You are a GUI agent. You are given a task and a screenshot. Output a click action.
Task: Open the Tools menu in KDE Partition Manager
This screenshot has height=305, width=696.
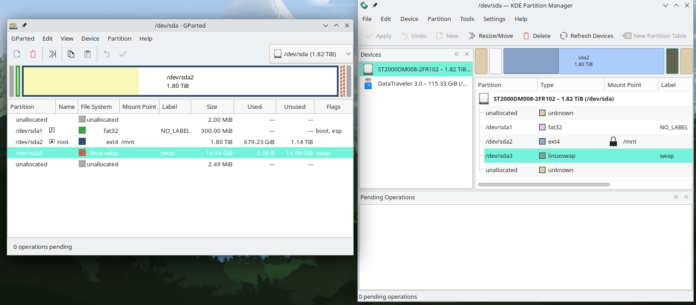[467, 19]
